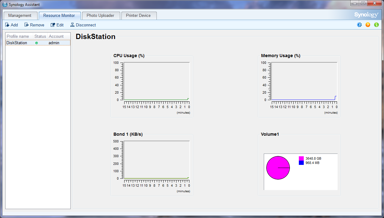Open settings via the blue gear icon

(359, 25)
